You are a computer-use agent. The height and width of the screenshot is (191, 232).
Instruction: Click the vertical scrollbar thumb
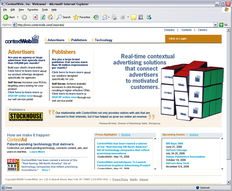coord(229,95)
